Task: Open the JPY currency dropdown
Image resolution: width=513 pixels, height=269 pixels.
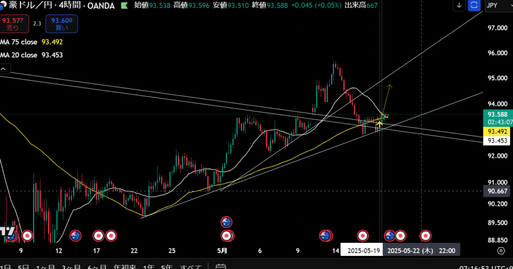Action: 498,5
